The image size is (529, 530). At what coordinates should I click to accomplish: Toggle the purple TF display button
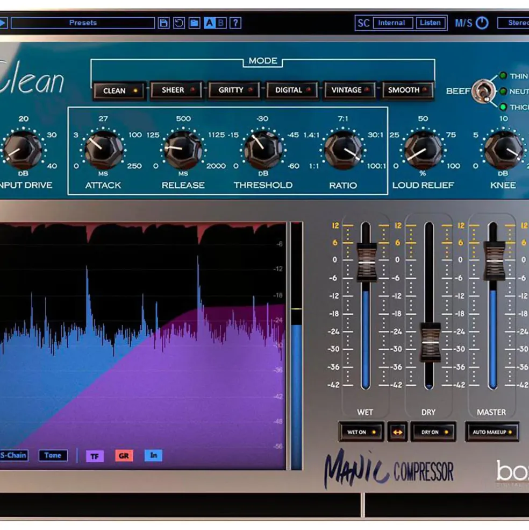point(95,456)
